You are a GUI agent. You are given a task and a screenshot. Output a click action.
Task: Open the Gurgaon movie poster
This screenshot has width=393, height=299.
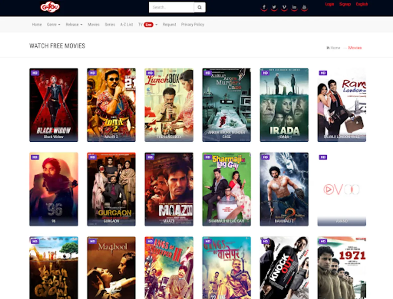pos(111,189)
